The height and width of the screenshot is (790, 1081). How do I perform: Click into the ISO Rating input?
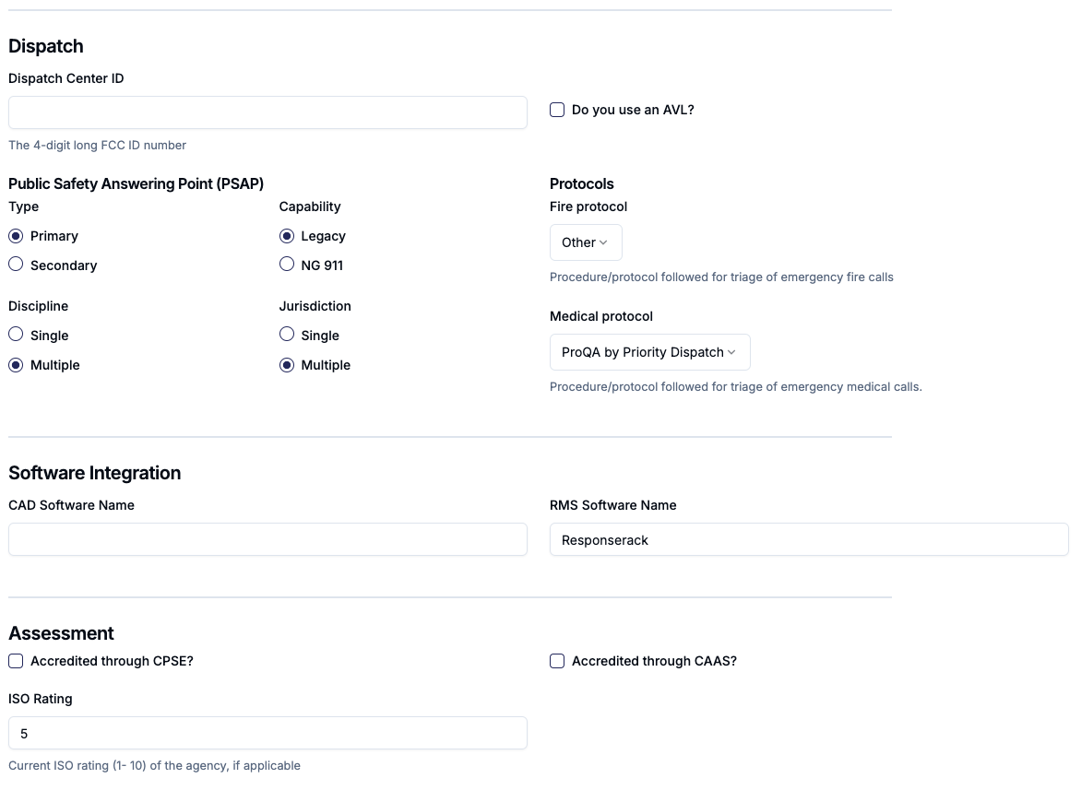tap(267, 733)
